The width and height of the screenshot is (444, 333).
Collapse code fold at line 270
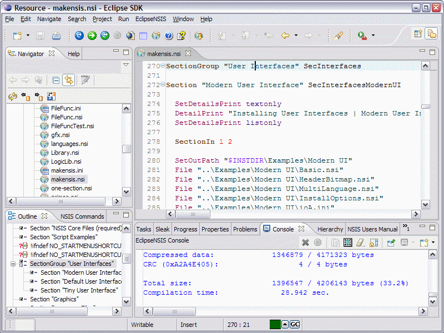click(x=163, y=65)
